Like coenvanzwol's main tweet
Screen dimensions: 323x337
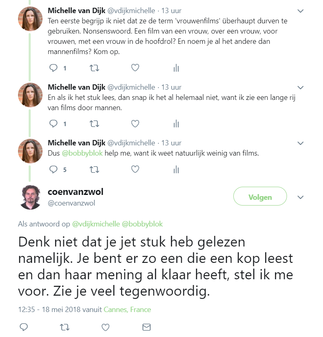[x=105, y=327]
